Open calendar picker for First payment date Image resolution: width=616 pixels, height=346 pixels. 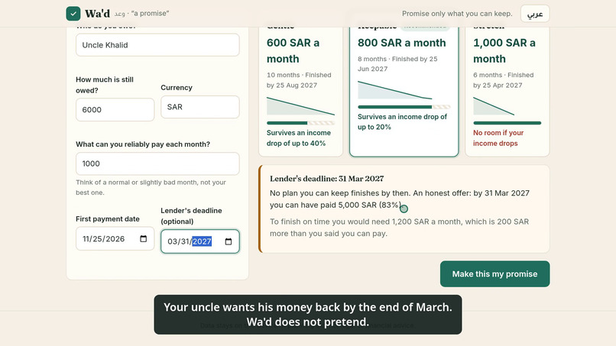(144, 239)
